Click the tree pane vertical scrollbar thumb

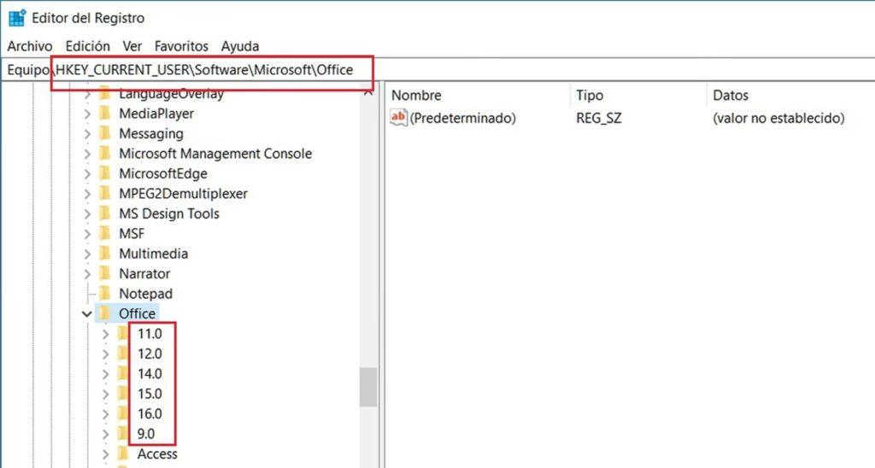[367, 388]
